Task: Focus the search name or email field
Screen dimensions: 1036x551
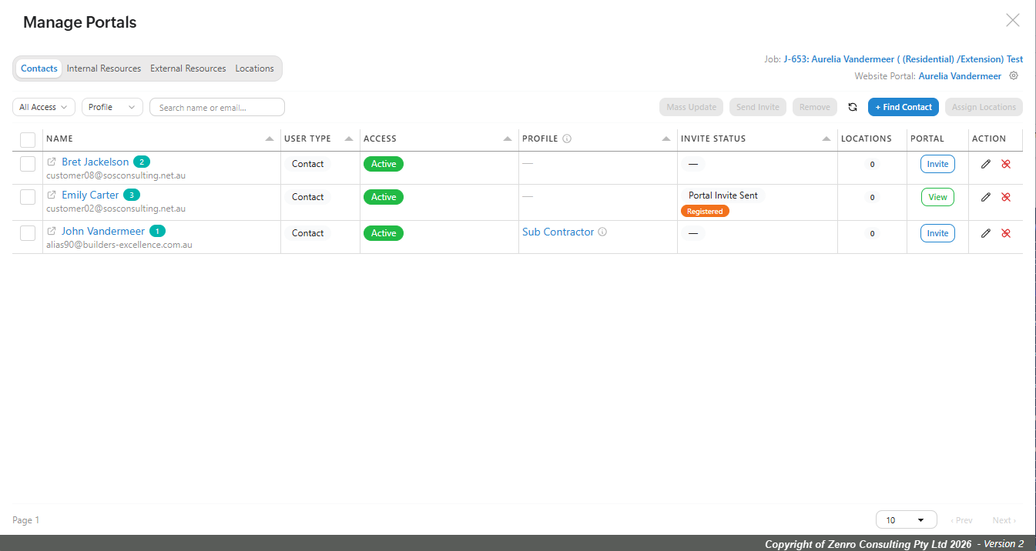Action: [217, 107]
